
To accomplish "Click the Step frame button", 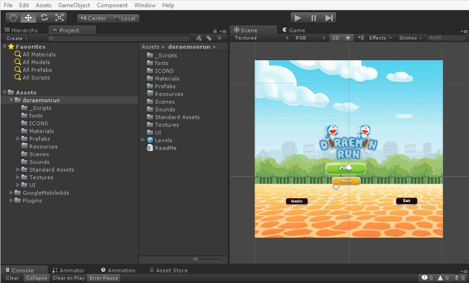I will [329, 18].
